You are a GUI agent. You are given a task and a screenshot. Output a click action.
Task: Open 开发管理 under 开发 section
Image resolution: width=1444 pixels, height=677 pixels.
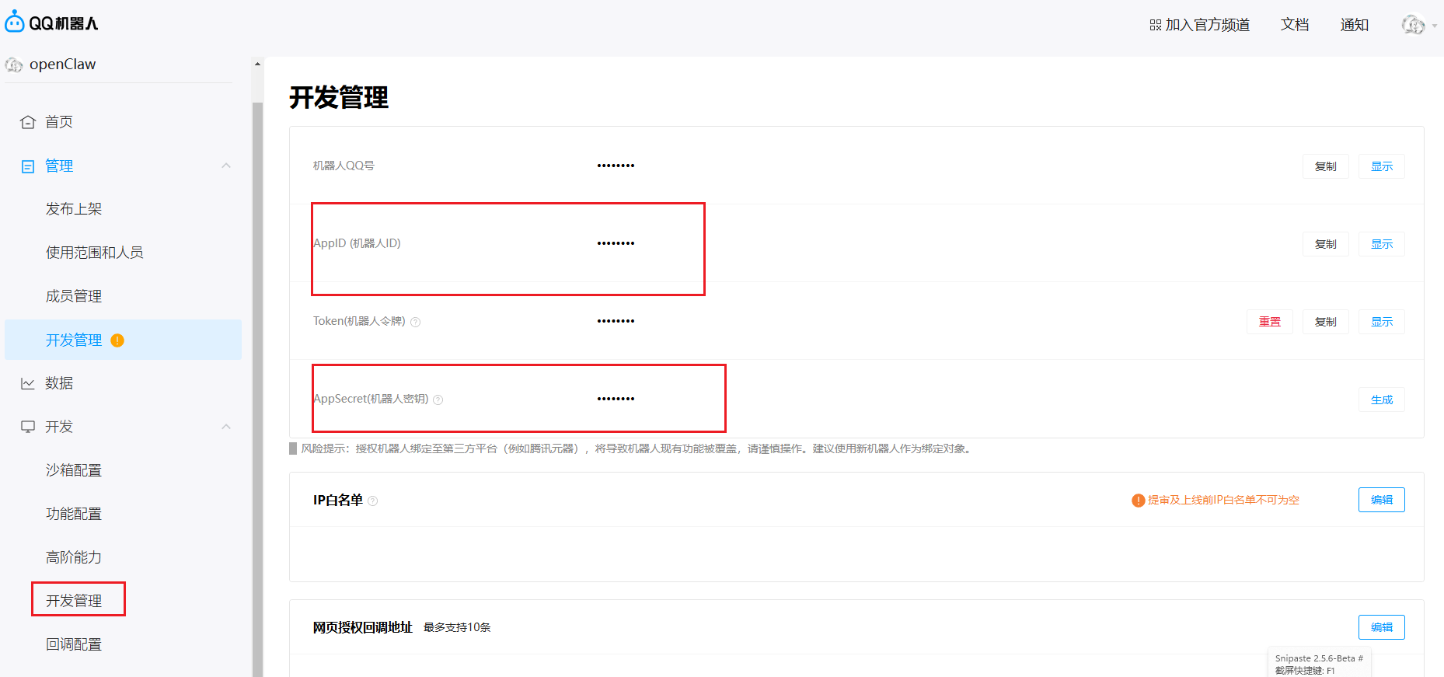click(74, 601)
